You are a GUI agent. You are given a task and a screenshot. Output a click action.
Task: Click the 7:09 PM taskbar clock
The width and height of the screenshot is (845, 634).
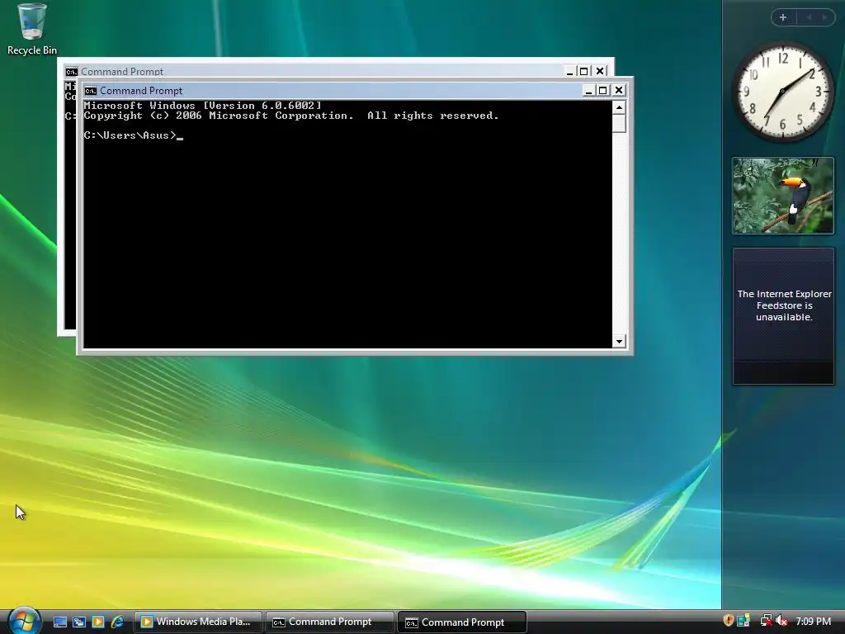tap(813, 621)
